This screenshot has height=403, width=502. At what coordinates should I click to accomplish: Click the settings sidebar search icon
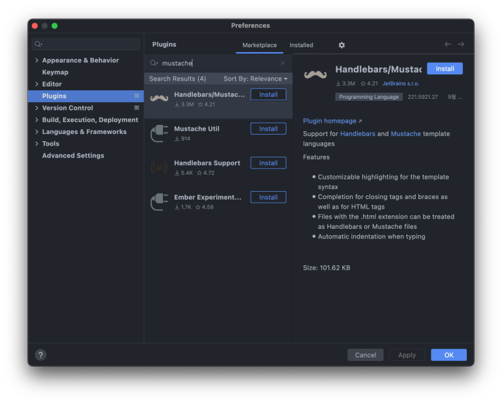(x=38, y=44)
